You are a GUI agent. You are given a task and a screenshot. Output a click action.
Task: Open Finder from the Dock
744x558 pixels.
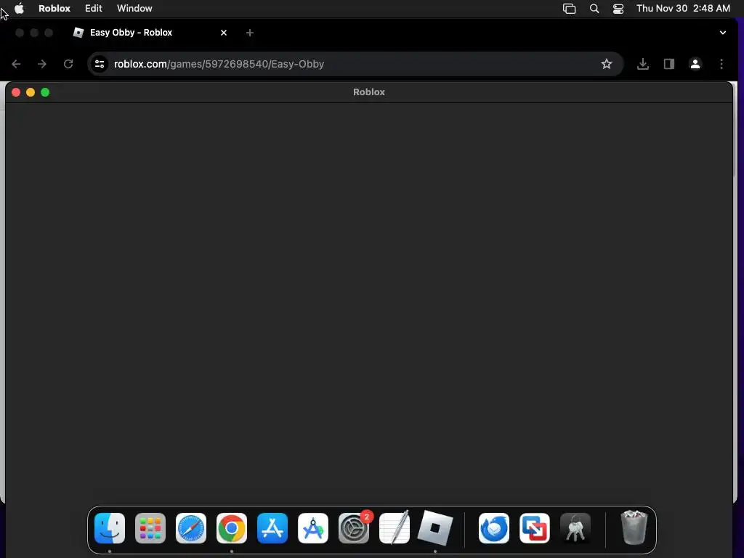tap(110, 528)
